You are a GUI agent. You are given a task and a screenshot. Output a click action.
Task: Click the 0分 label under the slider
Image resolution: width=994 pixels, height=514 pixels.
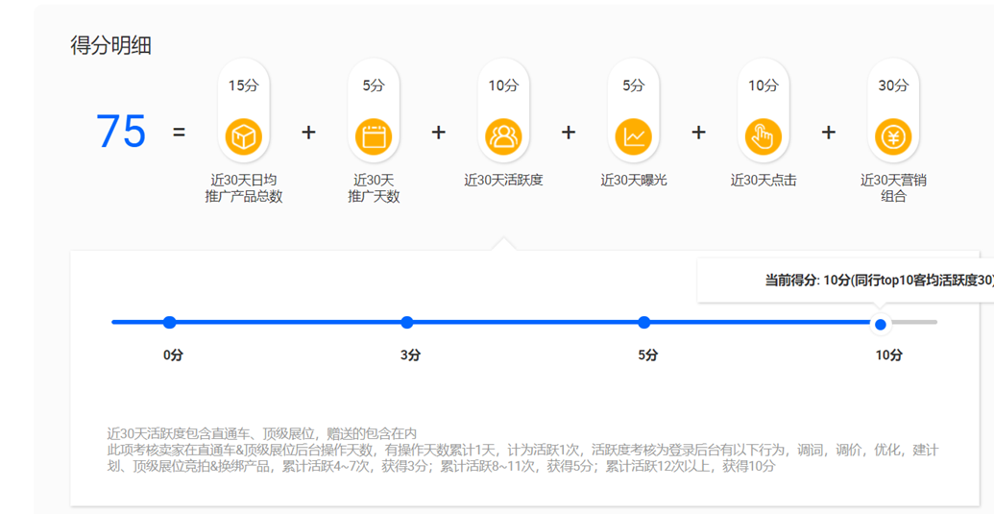click(x=173, y=355)
